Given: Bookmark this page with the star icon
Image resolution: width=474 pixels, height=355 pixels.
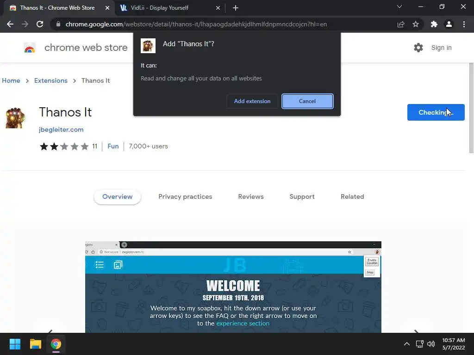Looking at the screenshot, I should point(416,24).
